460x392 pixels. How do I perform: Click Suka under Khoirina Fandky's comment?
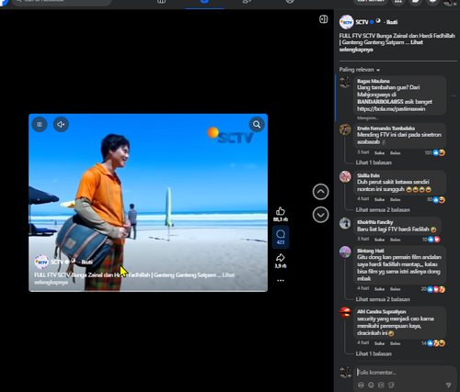pos(379,240)
